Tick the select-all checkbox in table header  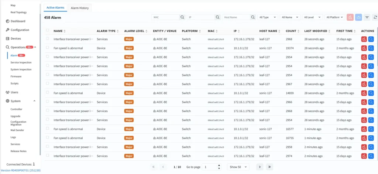47,31
